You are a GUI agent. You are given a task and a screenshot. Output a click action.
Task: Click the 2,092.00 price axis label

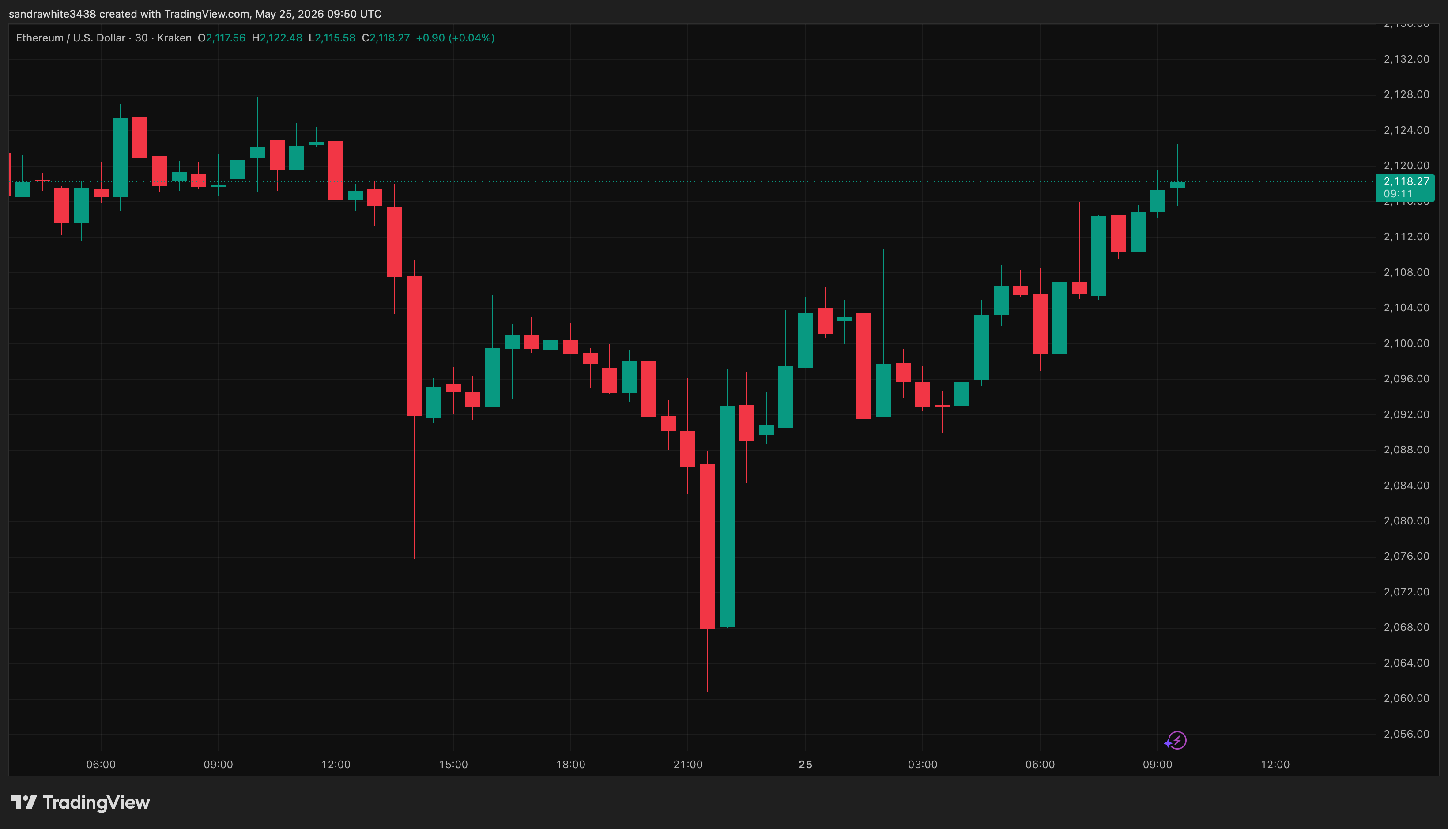(1406, 414)
